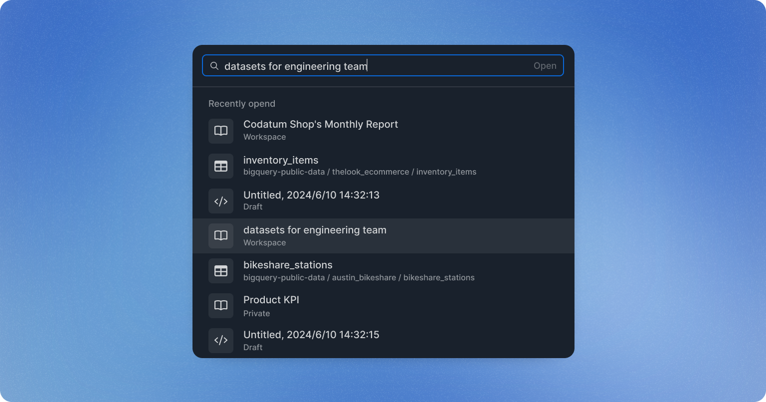This screenshot has width=766, height=402.
Task: Click the notebook icon beside Codatum Shop's Monthly Report
Action: point(221,131)
